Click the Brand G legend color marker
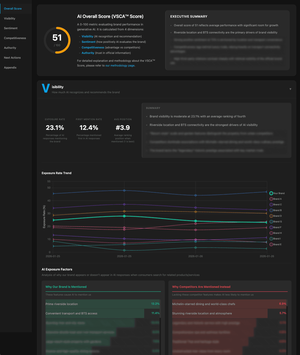300x355 pixels. (271, 221)
